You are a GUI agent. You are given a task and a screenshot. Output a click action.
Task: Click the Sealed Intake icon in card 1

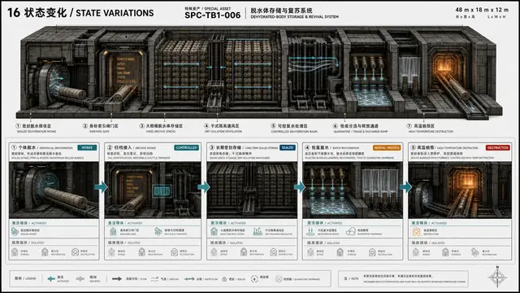[15, 231]
